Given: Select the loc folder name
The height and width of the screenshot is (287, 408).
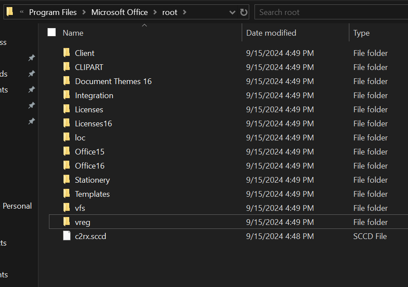Looking at the screenshot, I should click(x=80, y=138).
